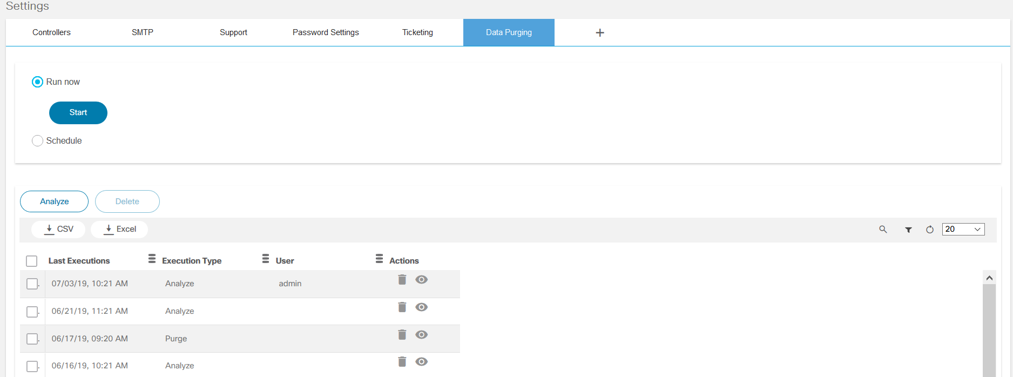Show details for the 06/17/19 Purge execution
The width and height of the screenshot is (1013, 377).
[421, 334]
